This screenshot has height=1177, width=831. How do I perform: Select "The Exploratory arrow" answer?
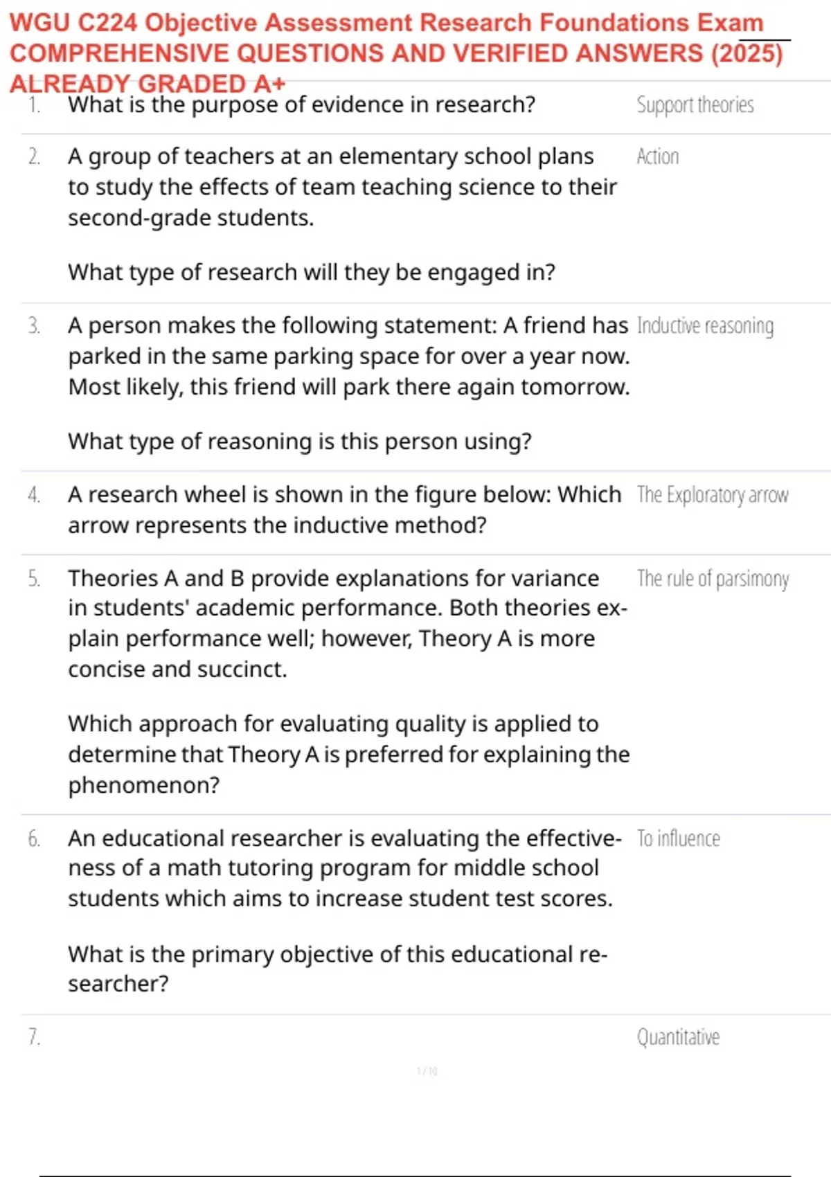712,495
